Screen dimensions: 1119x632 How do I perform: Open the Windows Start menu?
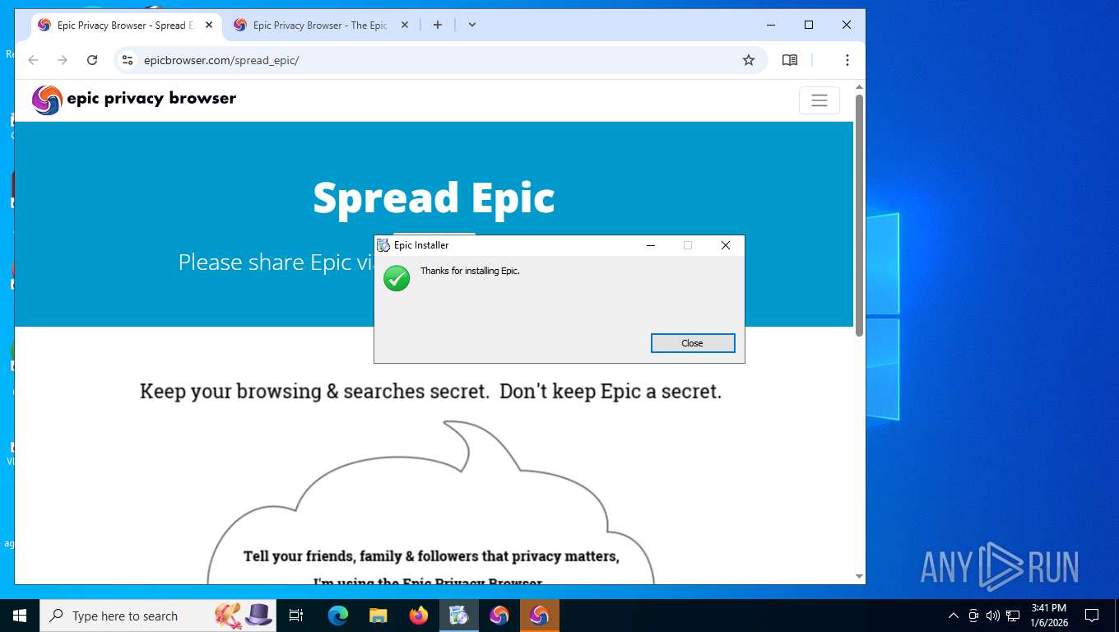pyautogui.click(x=20, y=616)
